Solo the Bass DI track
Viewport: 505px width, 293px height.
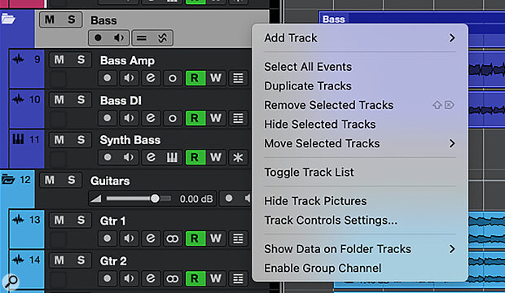pos(81,100)
